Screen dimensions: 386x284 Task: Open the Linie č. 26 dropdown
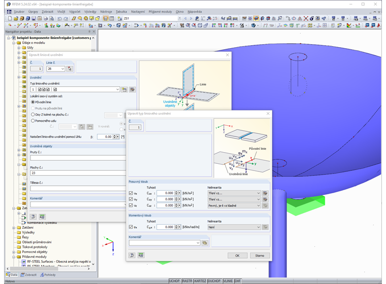point(63,69)
